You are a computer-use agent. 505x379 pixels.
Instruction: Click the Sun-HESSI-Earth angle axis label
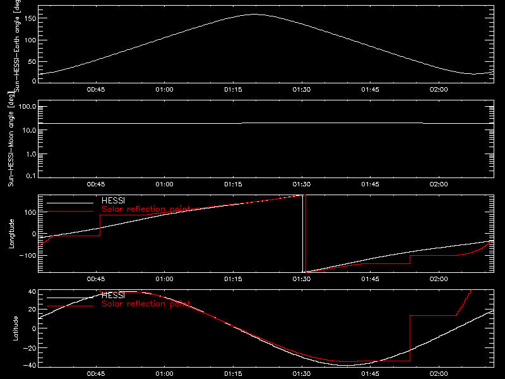17,45
